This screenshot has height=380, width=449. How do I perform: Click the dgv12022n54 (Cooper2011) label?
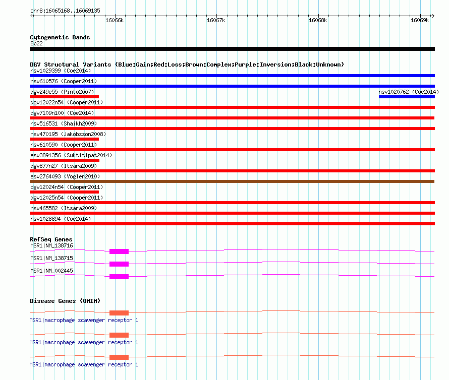(67, 102)
